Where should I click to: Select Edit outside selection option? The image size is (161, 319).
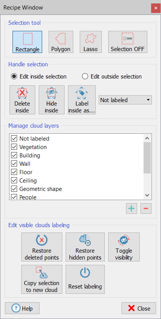[x=112, y=77]
